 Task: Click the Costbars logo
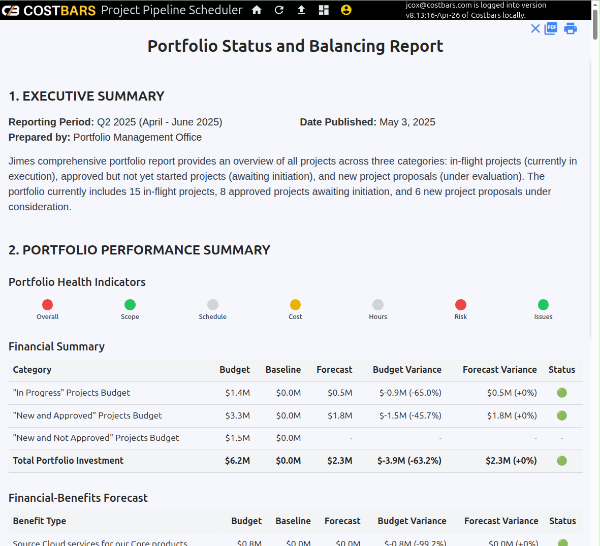click(49, 10)
